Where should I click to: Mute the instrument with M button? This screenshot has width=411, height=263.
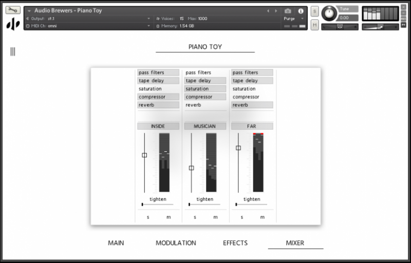pyautogui.click(x=314, y=25)
